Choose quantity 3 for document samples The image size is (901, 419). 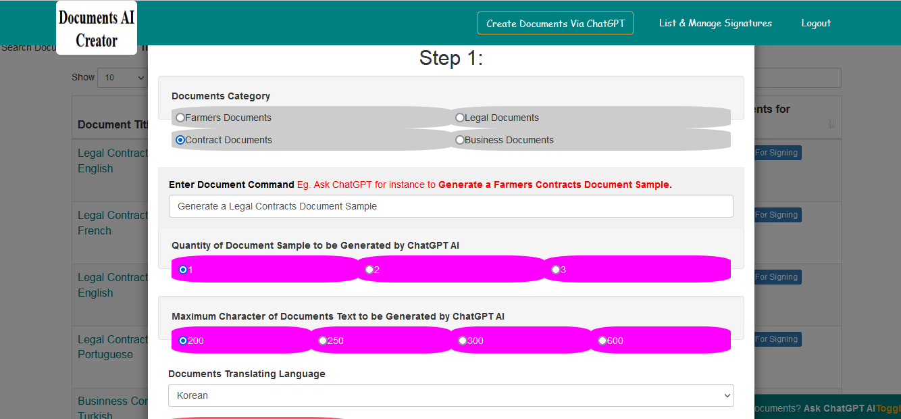point(554,269)
